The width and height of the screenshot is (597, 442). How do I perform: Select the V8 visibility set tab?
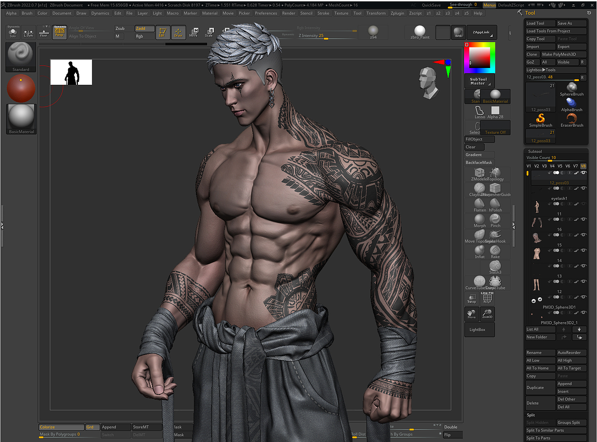(x=583, y=166)
